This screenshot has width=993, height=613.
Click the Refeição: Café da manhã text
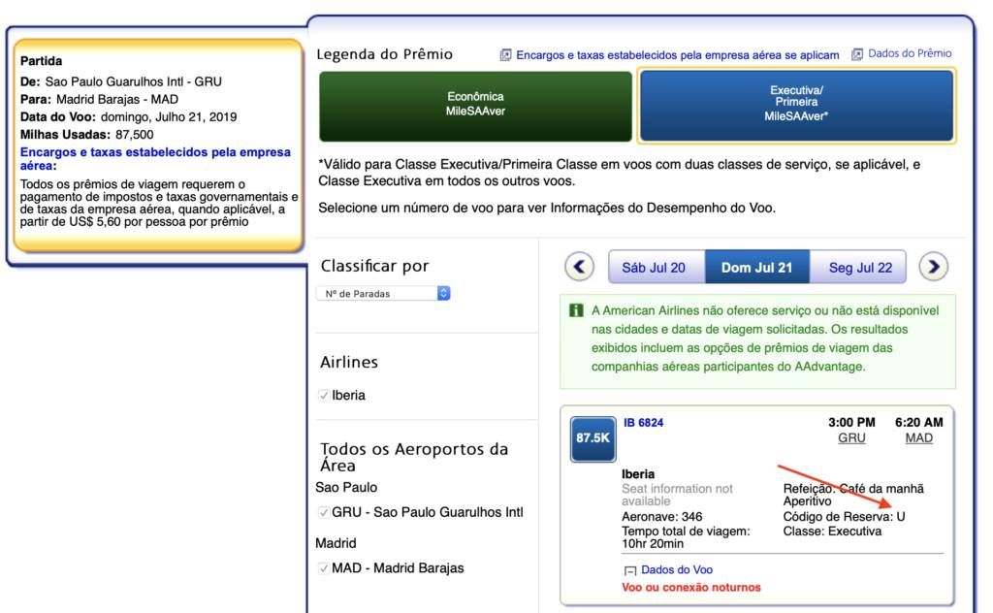tap(853, 489)
